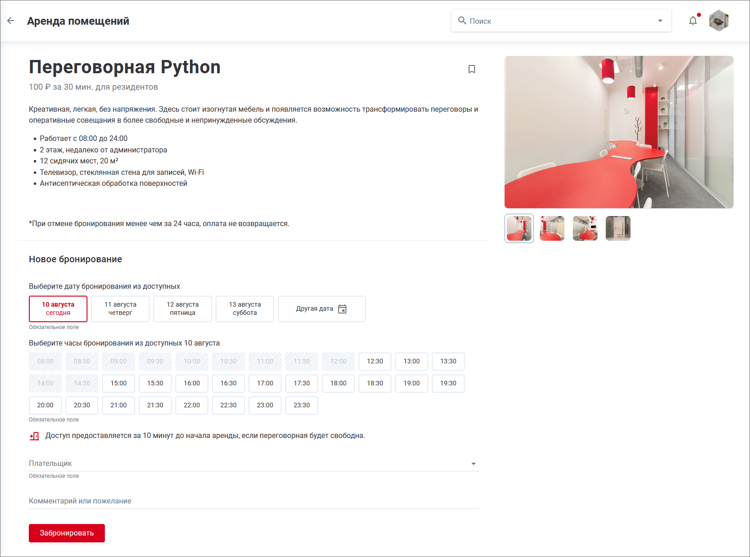Open the user profile avatar
Screen dimensions: 750x557
[718, 21]
